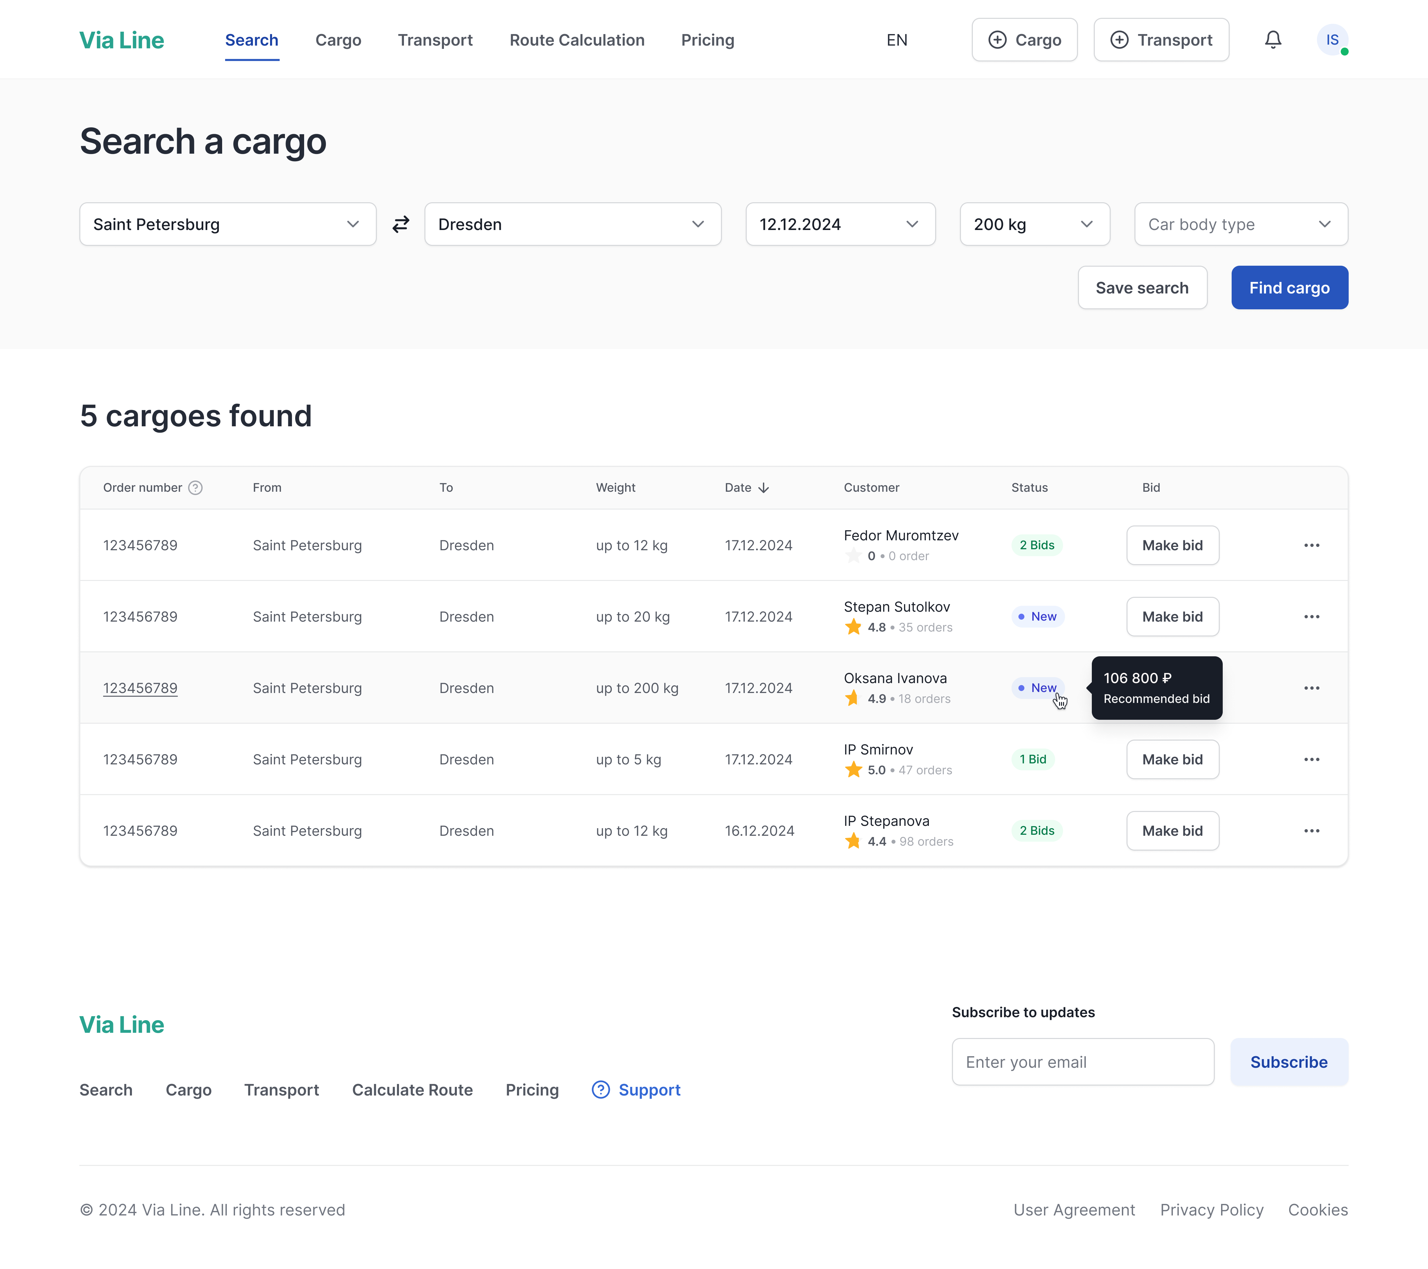Image resolution: width=1428 pixels, height=1269 pixels.
Task: Open three-dot menu for Oksana Ivanova row
Action: [x=1311, y=688]
